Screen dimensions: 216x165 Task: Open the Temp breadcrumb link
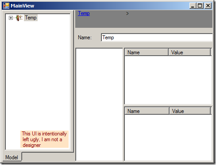point(84,13)
